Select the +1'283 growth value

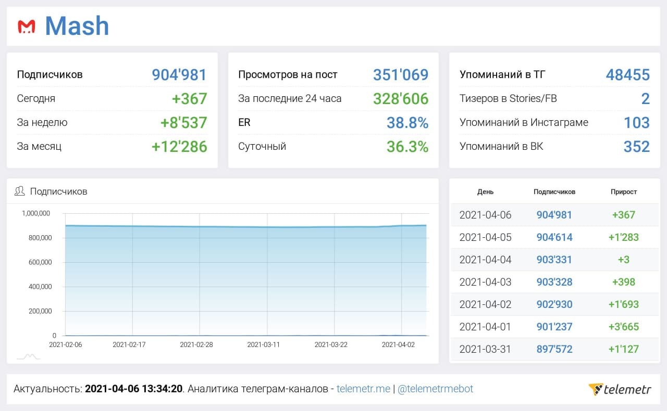tap(624, 237)
